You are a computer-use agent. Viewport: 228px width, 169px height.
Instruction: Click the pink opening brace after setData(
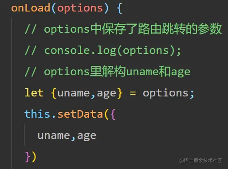[x=113, y=114]
